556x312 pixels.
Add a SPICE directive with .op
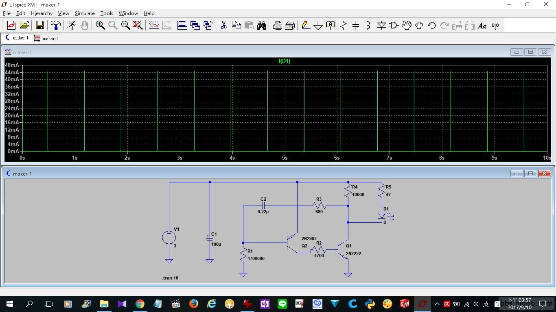495,25
